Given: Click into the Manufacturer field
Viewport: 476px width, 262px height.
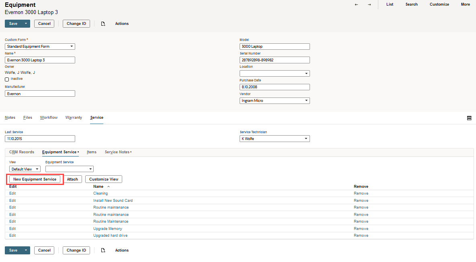Looking at the screenshot, I should point(40,93).
